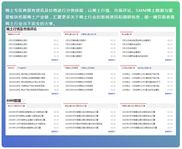Image resolution: width=182 pixels, height=149 pixels.
Task: Open 5月20日碳酸稀土报价
Action: coord(18,52)
